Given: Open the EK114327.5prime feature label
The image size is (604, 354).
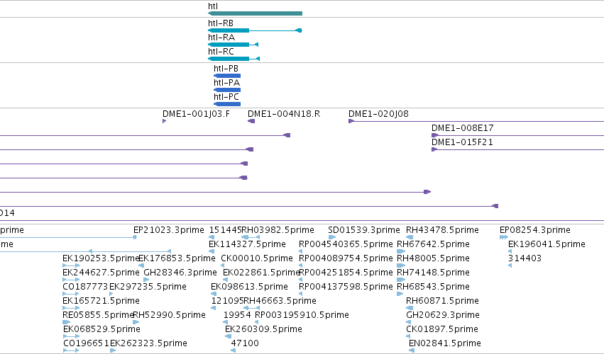Looking at the screenshot, I should point(247,244).
